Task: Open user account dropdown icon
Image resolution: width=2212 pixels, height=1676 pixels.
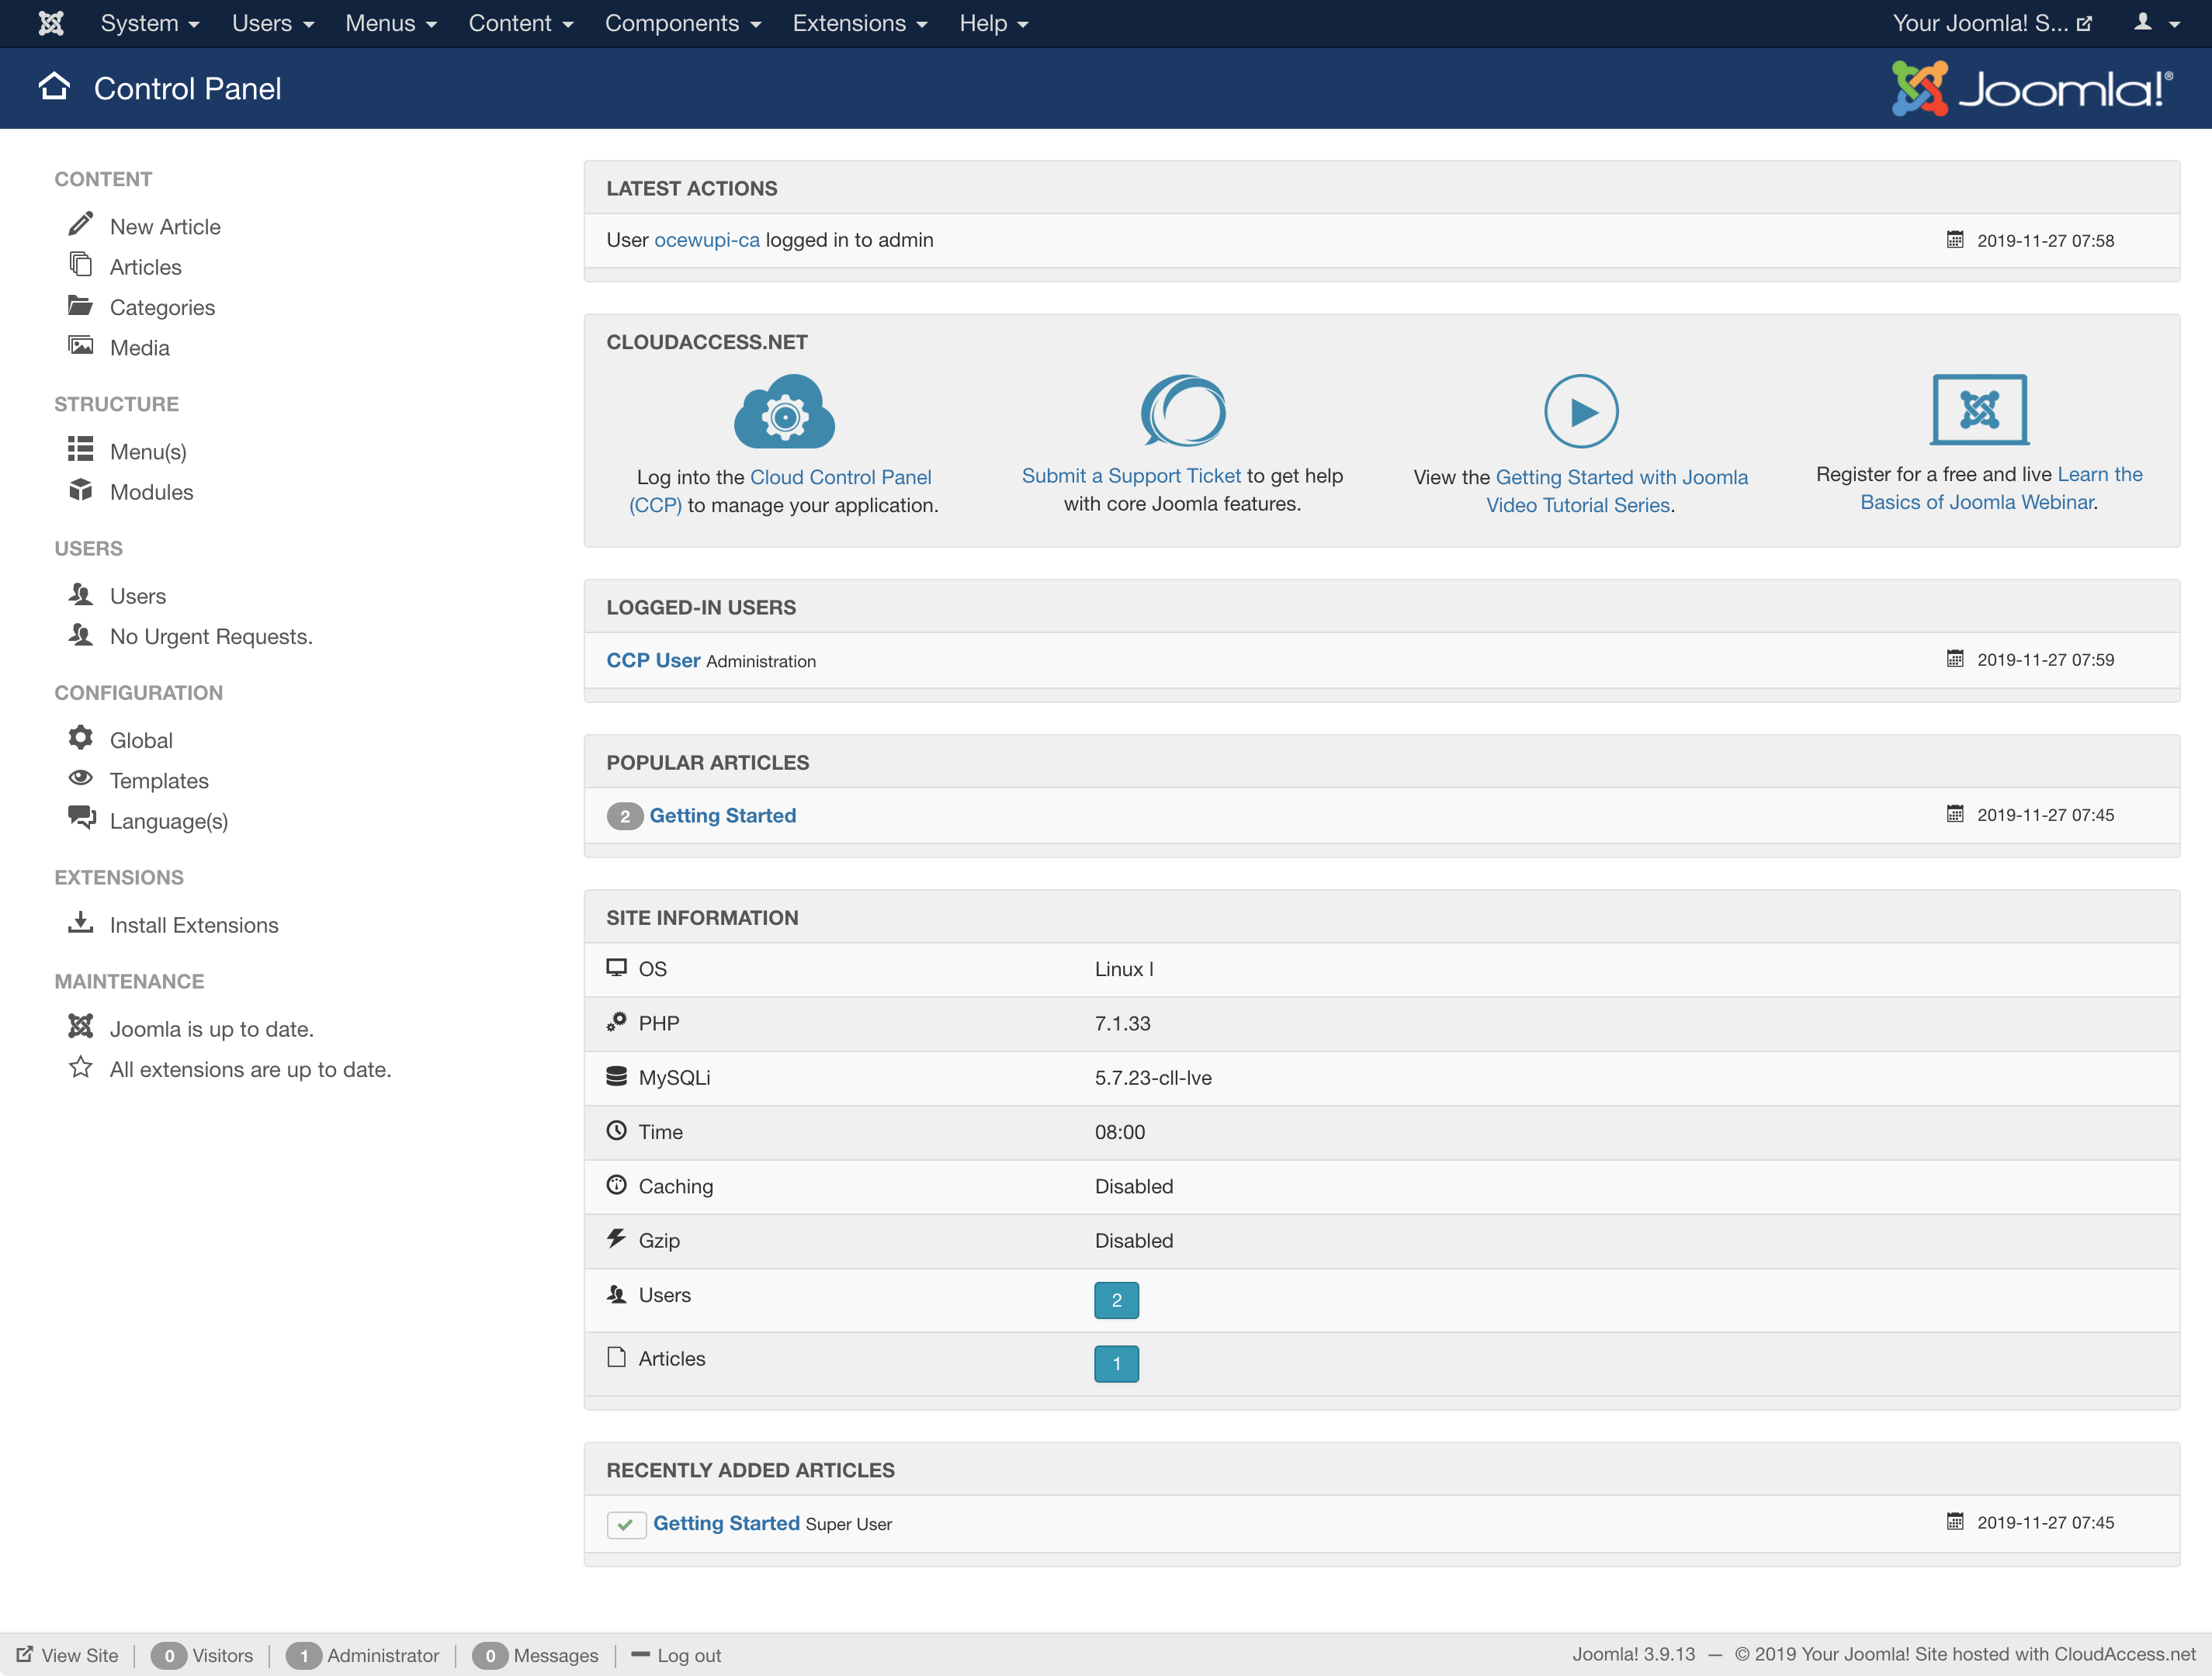Action: pos(2156,23)
